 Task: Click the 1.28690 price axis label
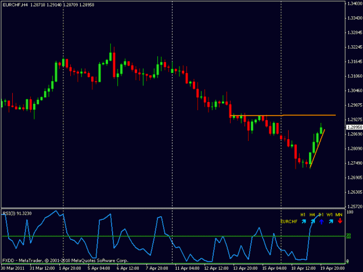pos(355,134)
